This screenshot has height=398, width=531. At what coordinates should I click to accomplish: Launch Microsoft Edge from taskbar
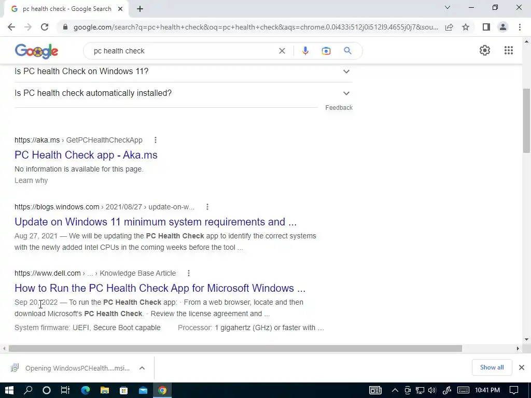click(x=86, y=390)
